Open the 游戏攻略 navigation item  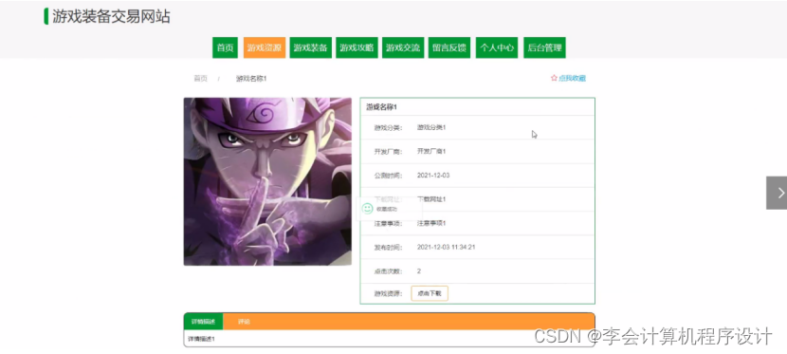tap(357, 47)
